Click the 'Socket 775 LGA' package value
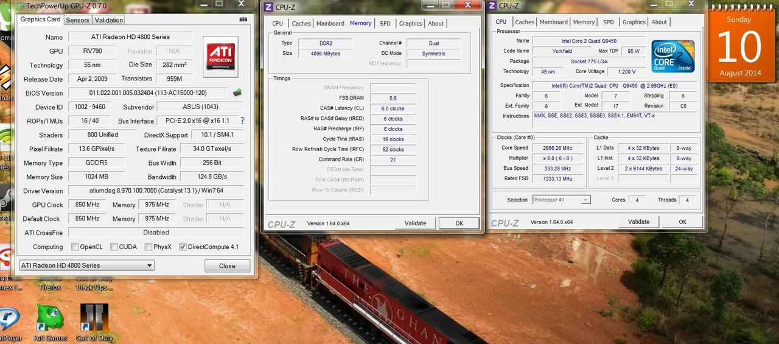779x344 pixels. [x=589, y=61]
